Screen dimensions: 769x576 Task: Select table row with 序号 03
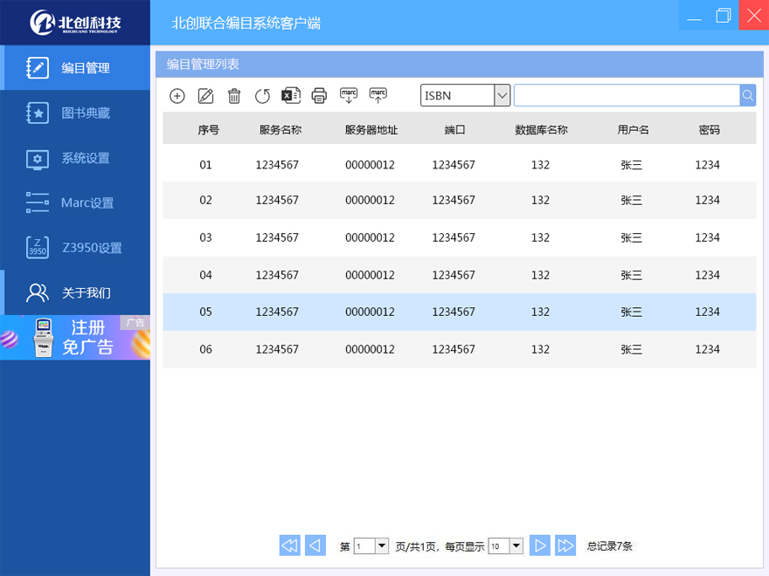[x=459, y=237]
